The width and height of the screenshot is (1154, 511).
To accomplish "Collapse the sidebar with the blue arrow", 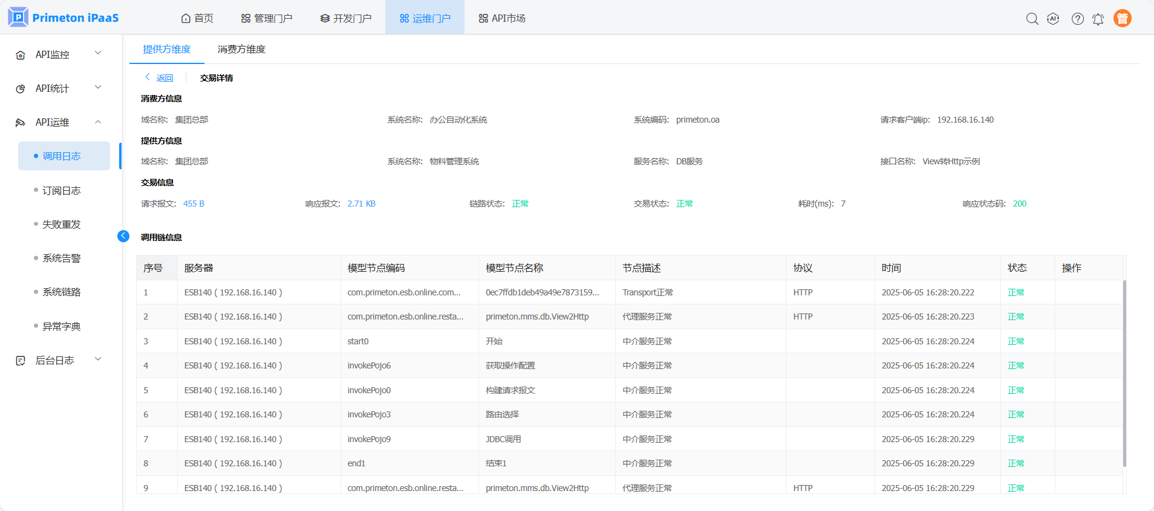I will click(x=123, y=236).
